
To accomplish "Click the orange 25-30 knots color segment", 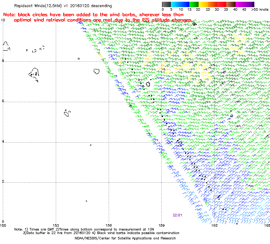I will 212,4.
